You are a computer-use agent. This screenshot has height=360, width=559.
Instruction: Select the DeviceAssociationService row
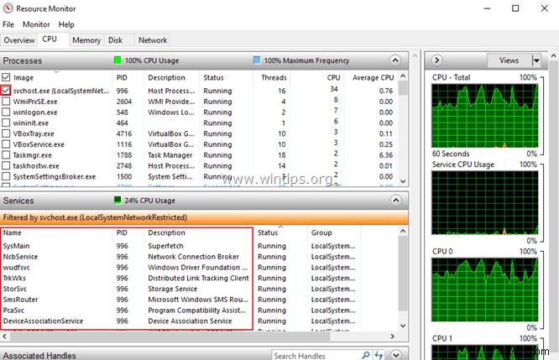point(180,321)
